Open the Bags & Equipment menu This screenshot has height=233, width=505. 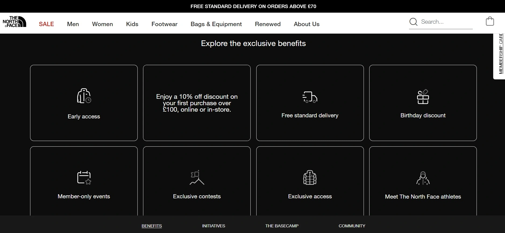pos(216,24)
